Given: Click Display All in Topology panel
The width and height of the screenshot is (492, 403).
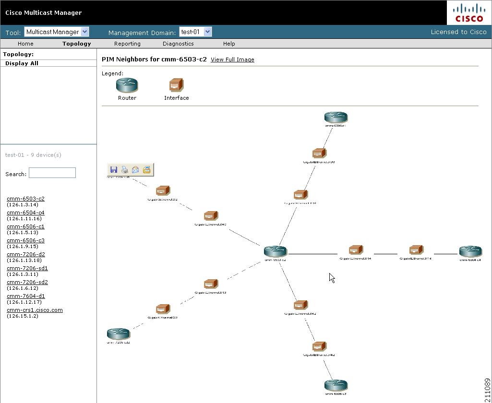Looking at the screenshot, I should pyautogui.click(x=22, y=63).
